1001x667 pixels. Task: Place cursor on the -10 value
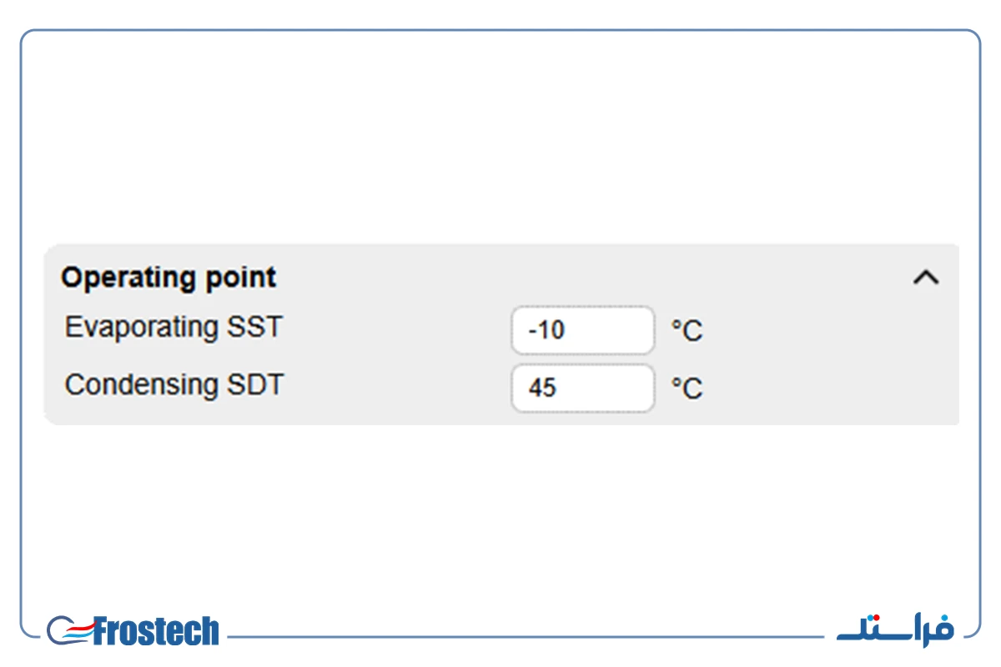click(x=546, y=330)
